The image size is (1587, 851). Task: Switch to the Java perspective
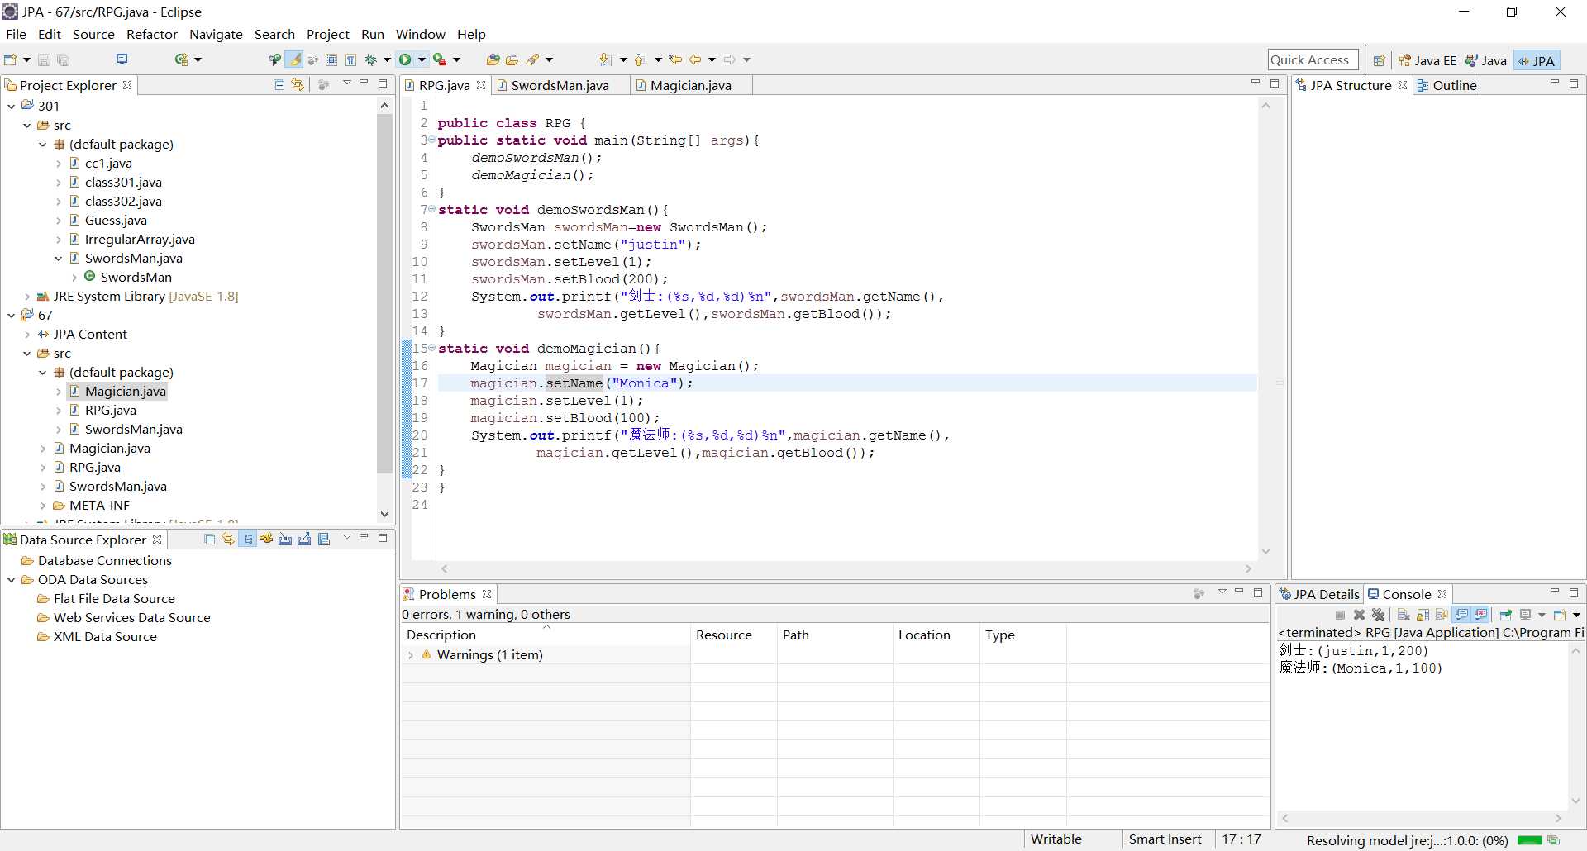(x=1486, y=60)
